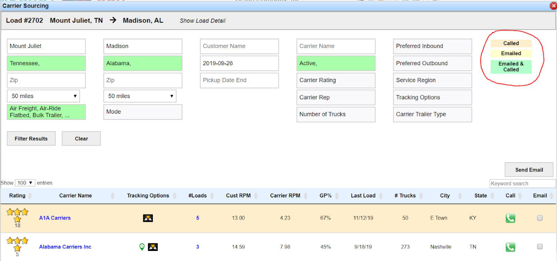The width and height of the screenshot is (557, 261).
Task: Open the A1A Carriers link
Action: 55,218
